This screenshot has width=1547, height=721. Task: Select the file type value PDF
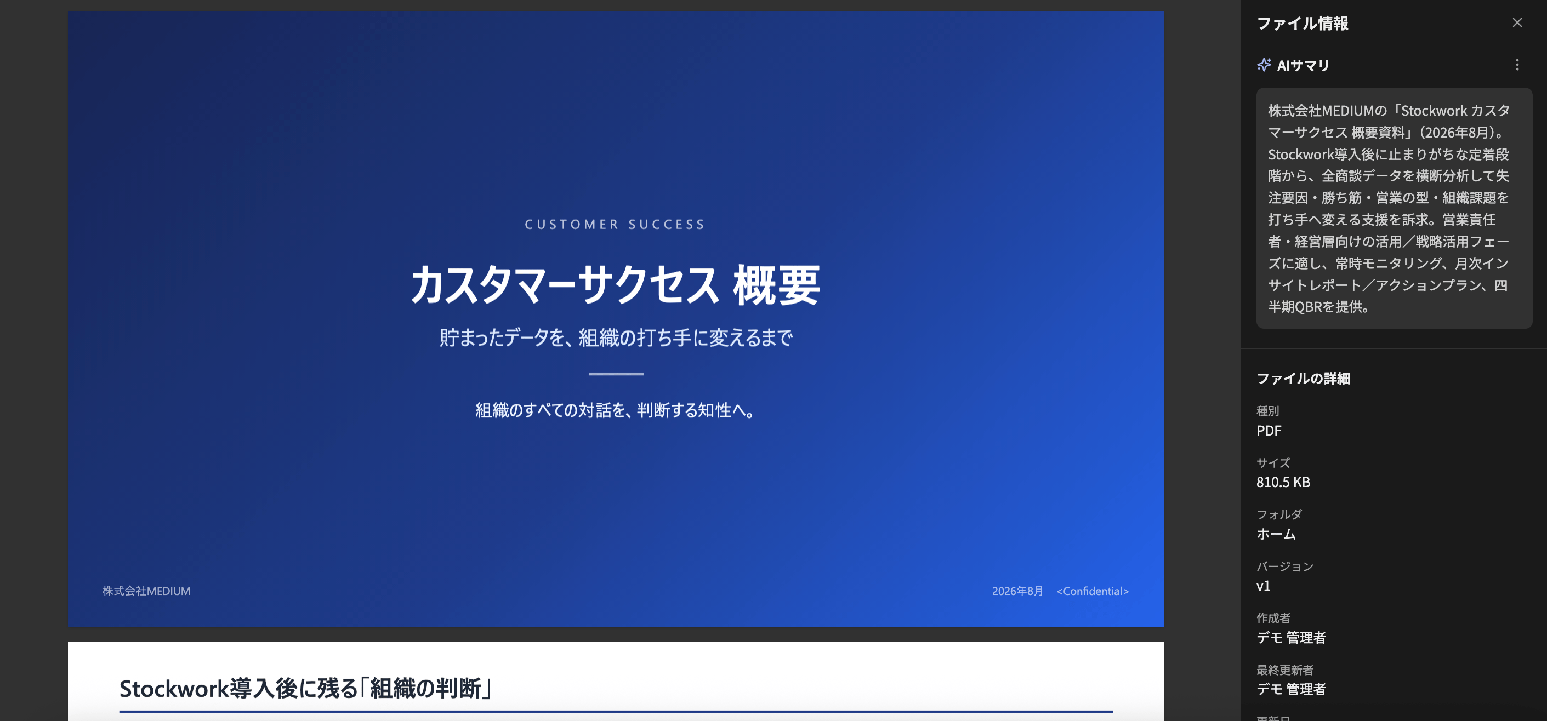[x=1269, y=431]
